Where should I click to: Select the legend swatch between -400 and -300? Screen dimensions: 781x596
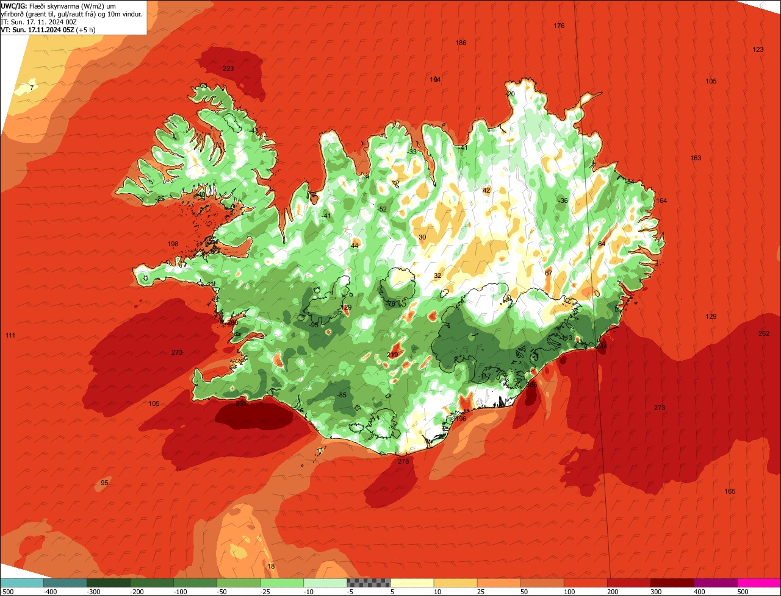(x=65, y=583)
